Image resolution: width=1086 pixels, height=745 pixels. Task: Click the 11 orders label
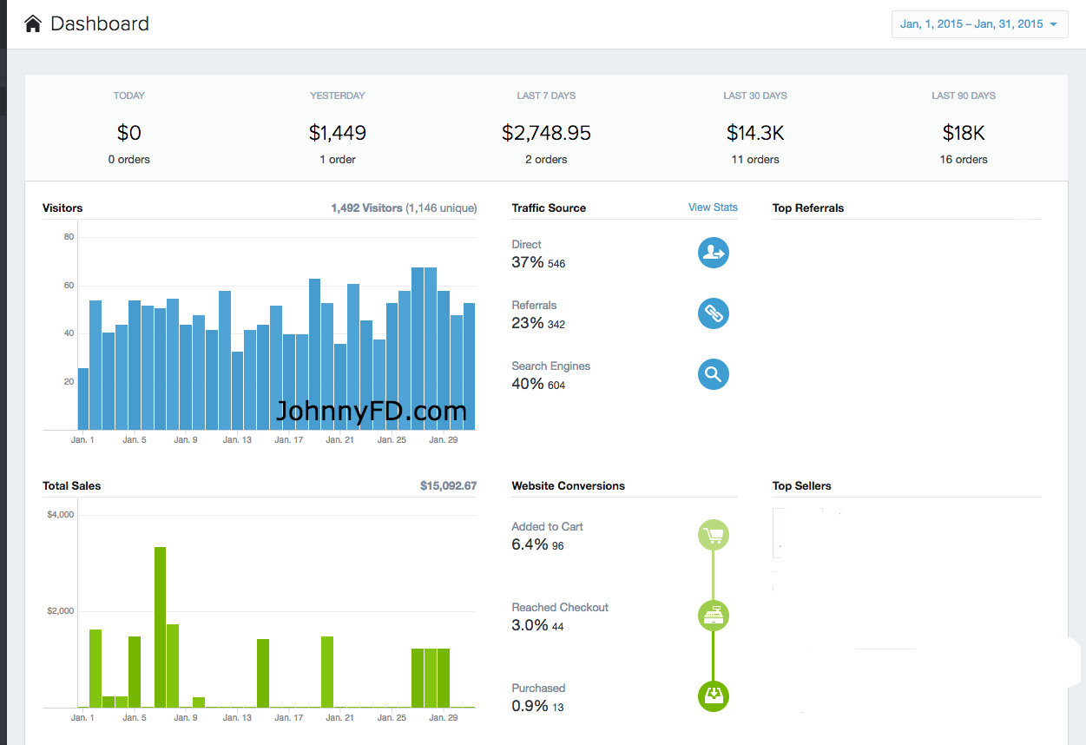(x=755, y=159)
